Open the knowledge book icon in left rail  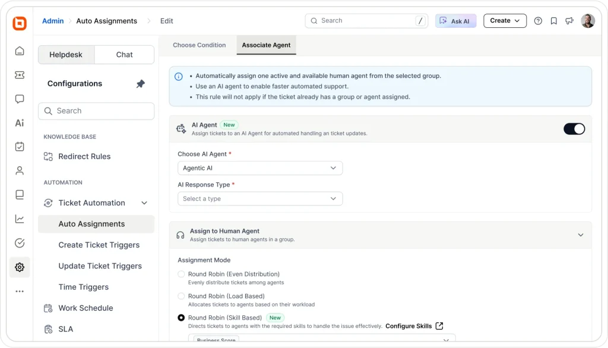coord(20,195)
